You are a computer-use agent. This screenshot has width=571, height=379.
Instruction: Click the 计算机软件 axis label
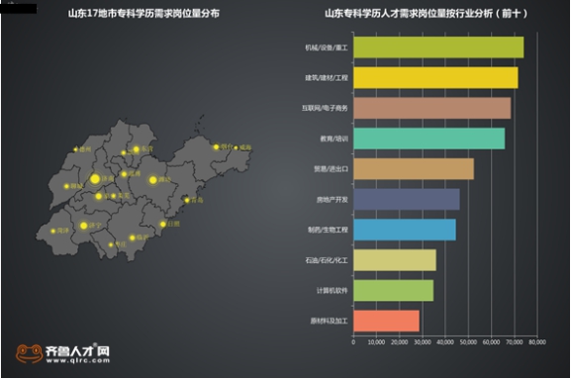point(332,291)
